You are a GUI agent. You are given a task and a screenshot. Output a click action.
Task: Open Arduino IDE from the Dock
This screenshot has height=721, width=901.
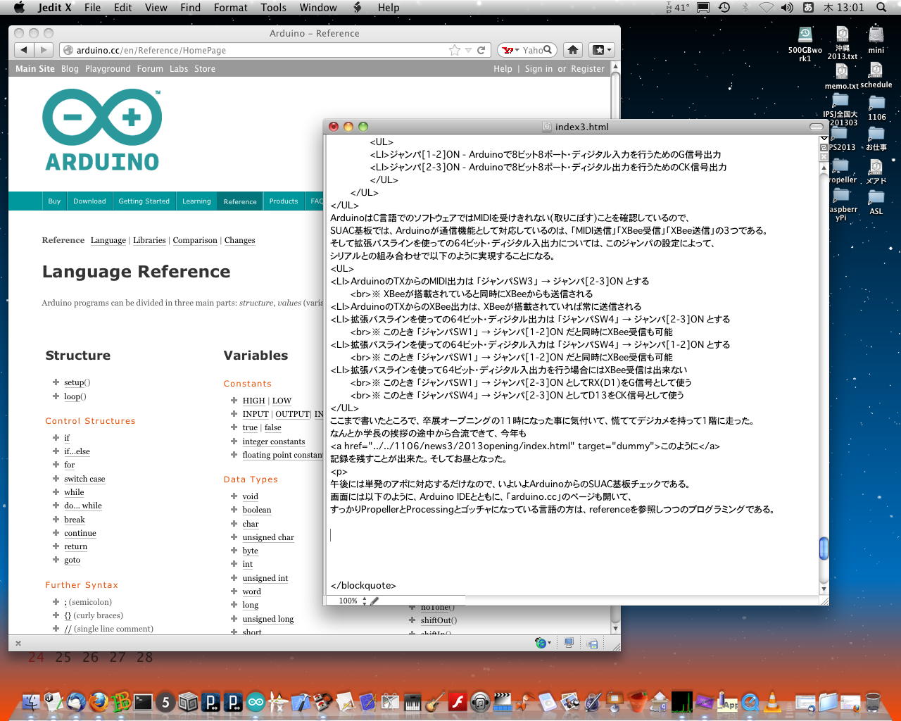[256, 702]
